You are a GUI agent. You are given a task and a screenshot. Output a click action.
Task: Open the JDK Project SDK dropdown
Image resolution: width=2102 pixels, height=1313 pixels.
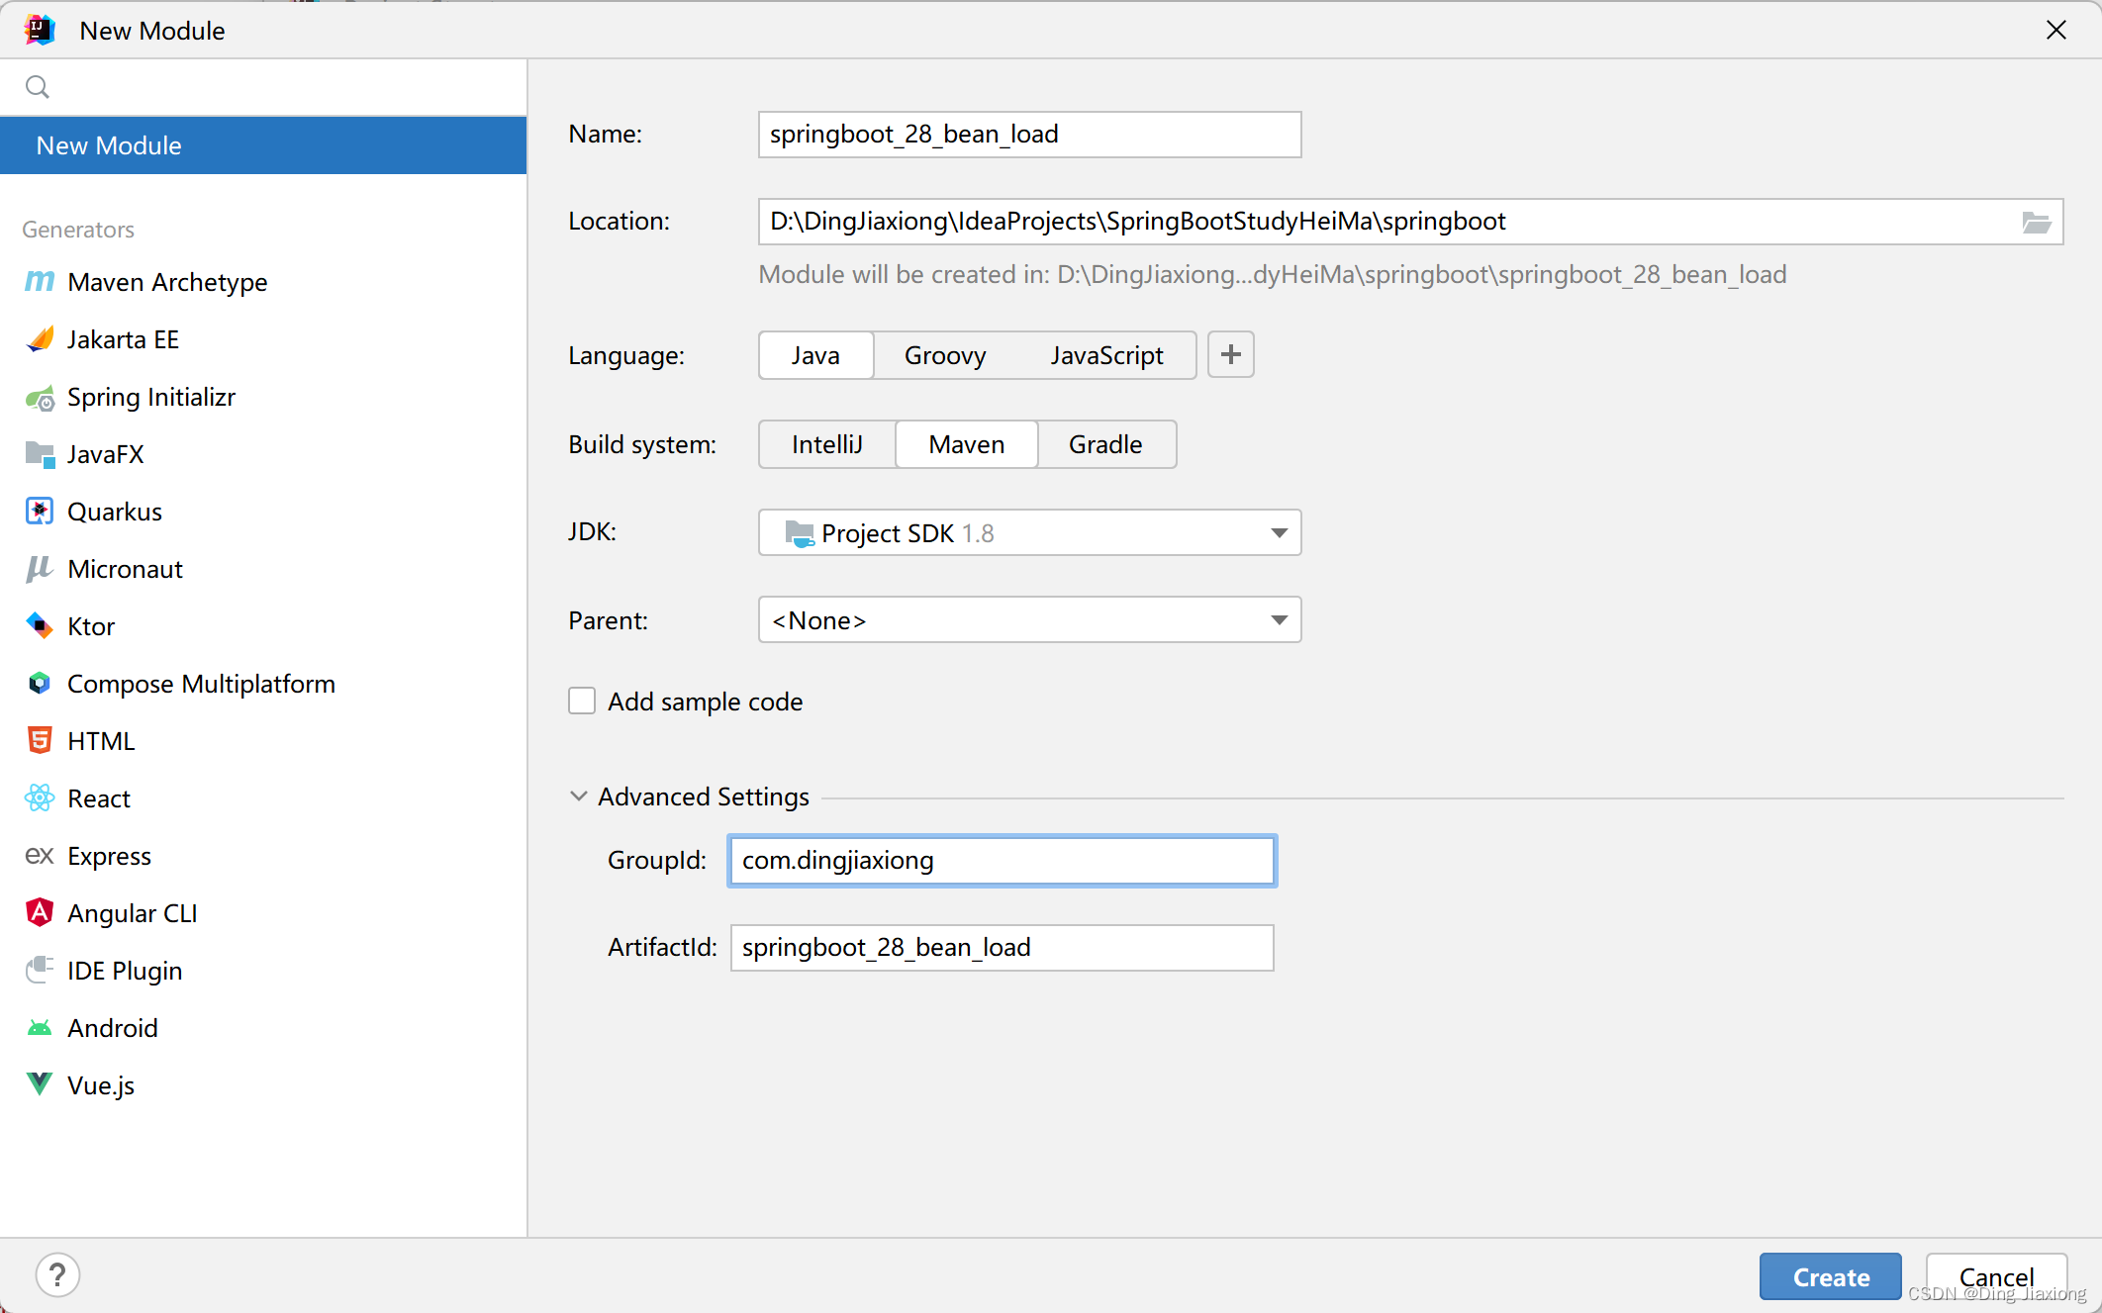[x=1029, y=532]
